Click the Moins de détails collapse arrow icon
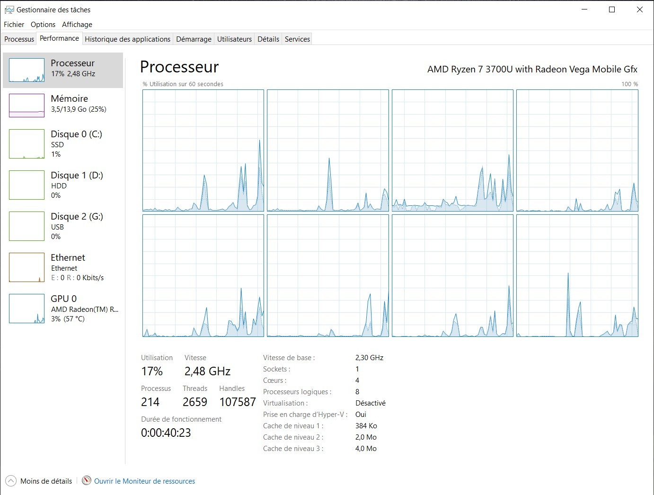The height and width of the screenshot is (495, 654). (x=10, y=481)
